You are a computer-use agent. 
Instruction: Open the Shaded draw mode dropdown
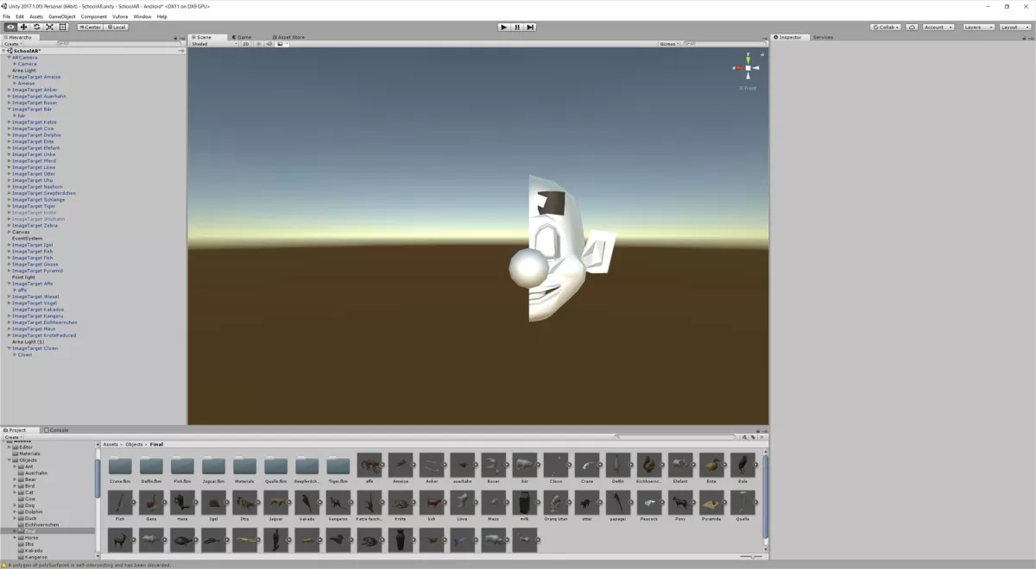213,44
